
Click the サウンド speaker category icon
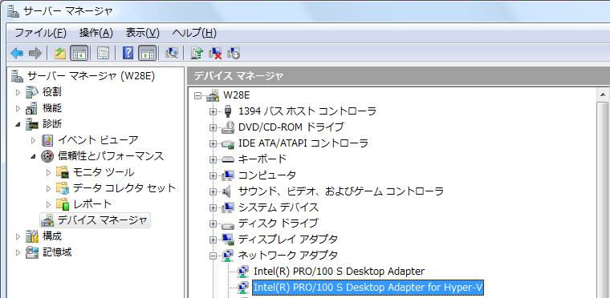point(228,191)
